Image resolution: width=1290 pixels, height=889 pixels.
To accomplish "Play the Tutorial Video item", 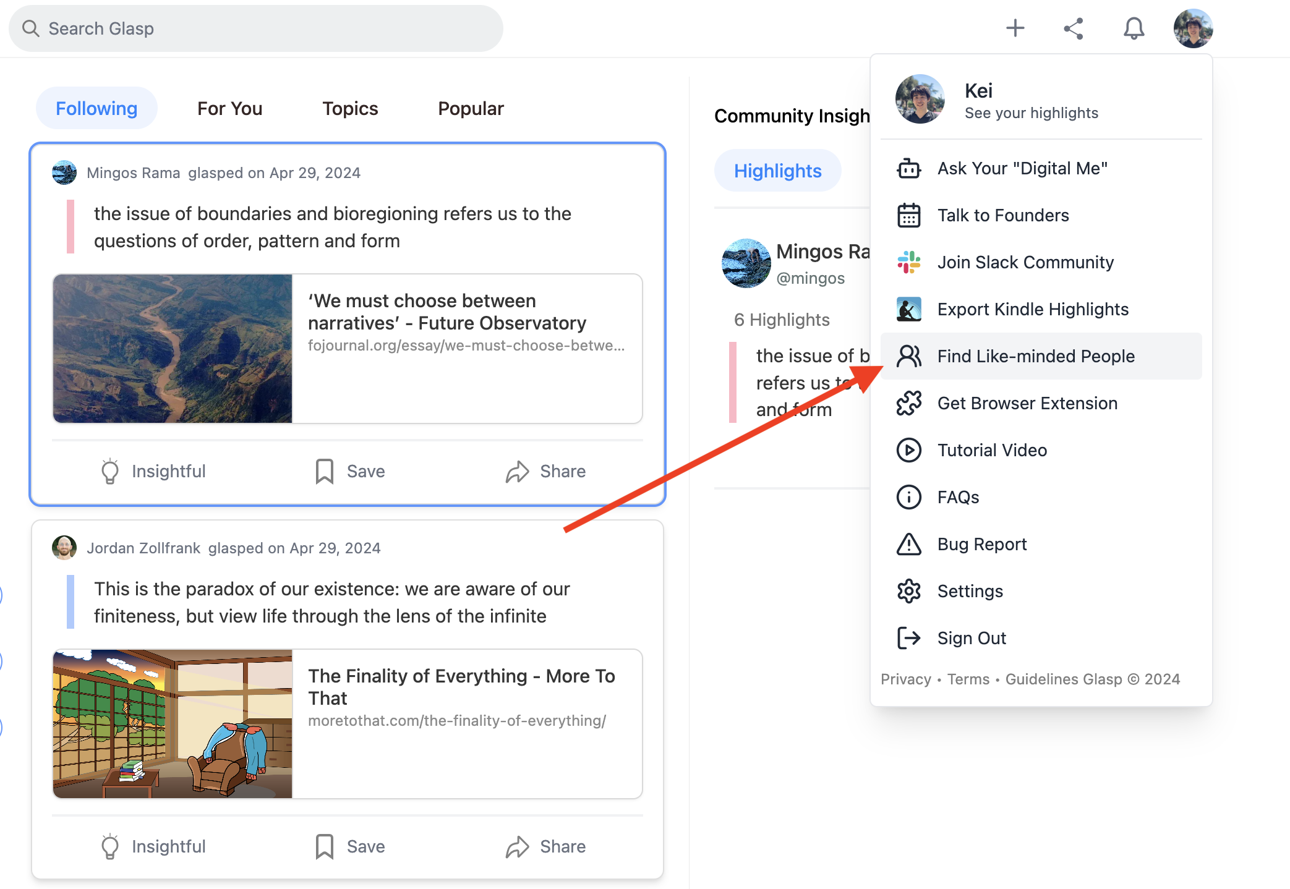I will point(991,450).
